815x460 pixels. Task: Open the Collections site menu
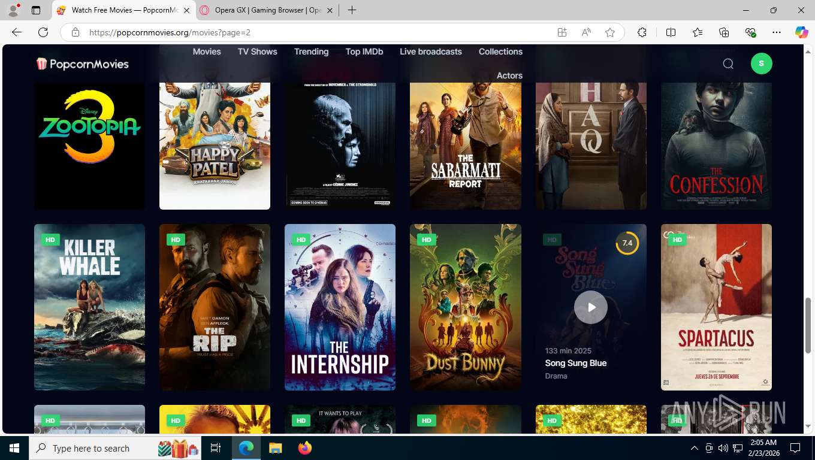(500, 52)
